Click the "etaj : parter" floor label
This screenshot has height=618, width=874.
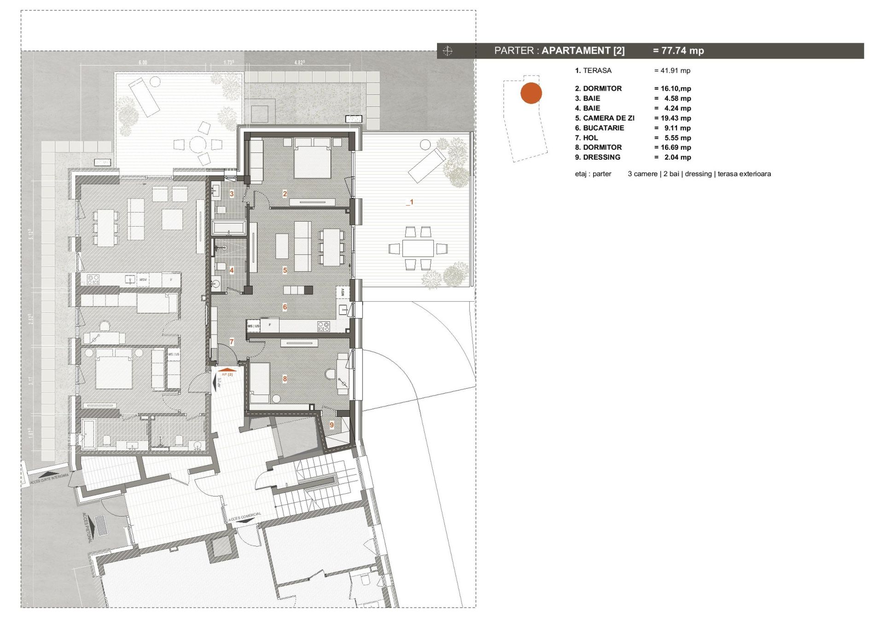pyautogui.click(x=593, y=174)
